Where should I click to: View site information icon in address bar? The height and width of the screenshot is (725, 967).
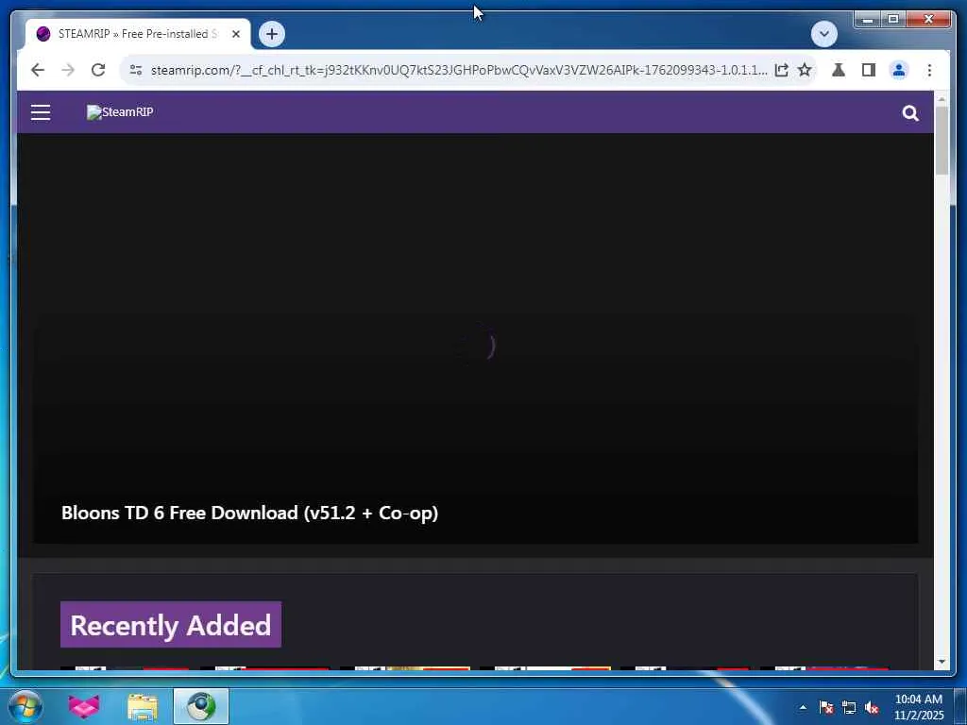[136, 70]
